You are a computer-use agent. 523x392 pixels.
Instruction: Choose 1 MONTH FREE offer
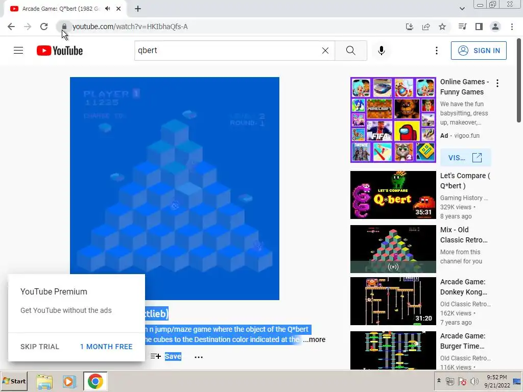coord(106,347)
